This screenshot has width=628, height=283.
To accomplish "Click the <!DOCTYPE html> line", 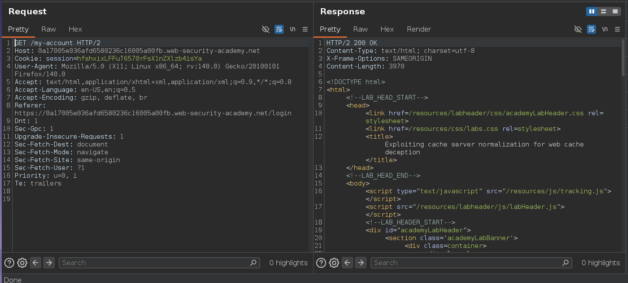I will click(356, 82).
